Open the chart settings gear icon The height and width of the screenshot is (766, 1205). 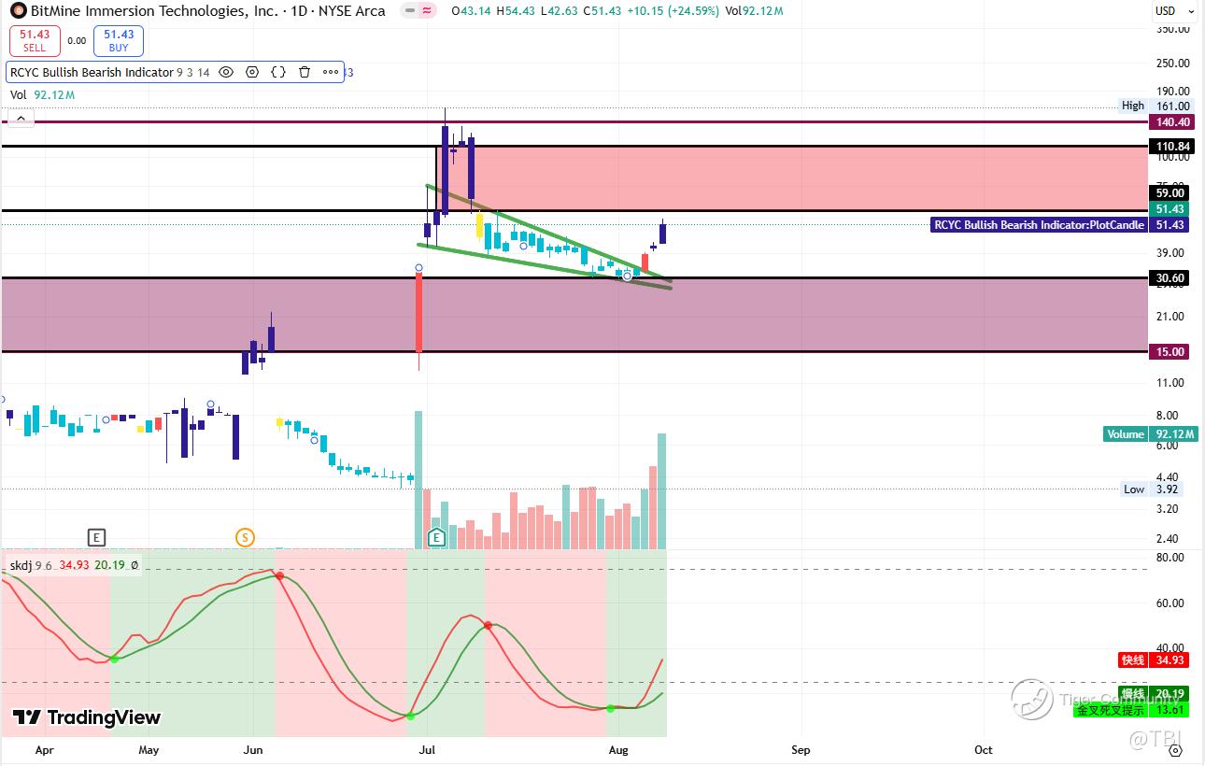point(1175,749)
